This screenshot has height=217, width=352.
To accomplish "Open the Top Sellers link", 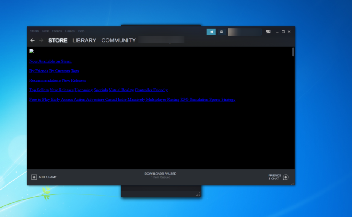I will click(x=39, y=90).
